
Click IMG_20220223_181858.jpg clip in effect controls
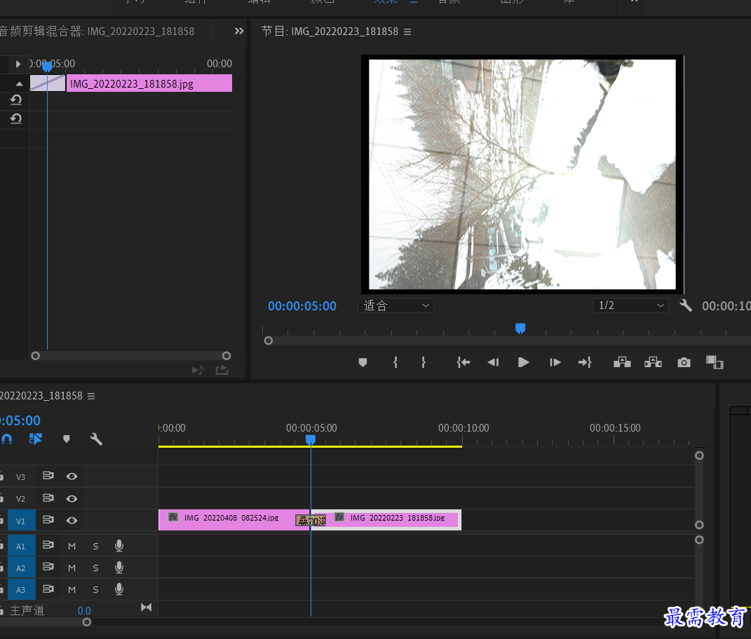[x=149, y=83]
